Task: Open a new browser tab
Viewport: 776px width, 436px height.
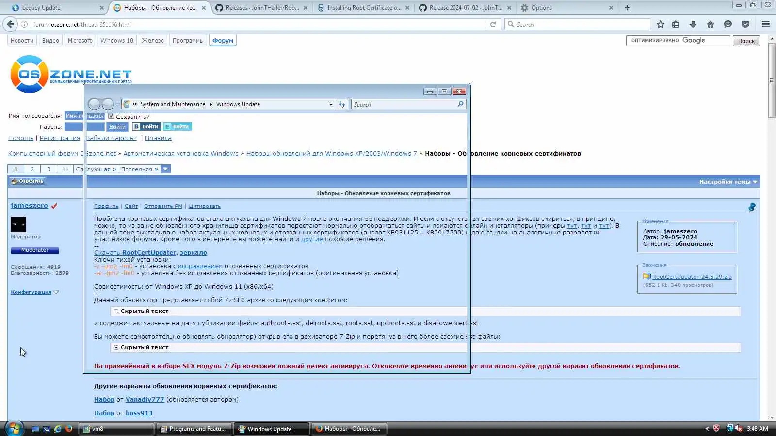Action: [627, 8]
